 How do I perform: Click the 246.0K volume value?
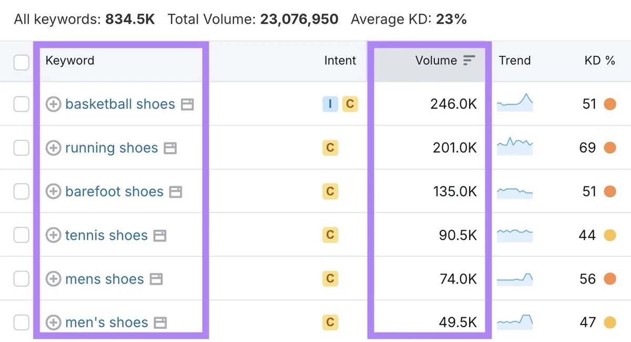[x=454, y=104]
